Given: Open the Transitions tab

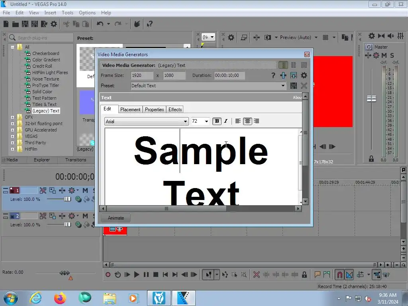Looking at the screenshot, I should tap(76, 160).
